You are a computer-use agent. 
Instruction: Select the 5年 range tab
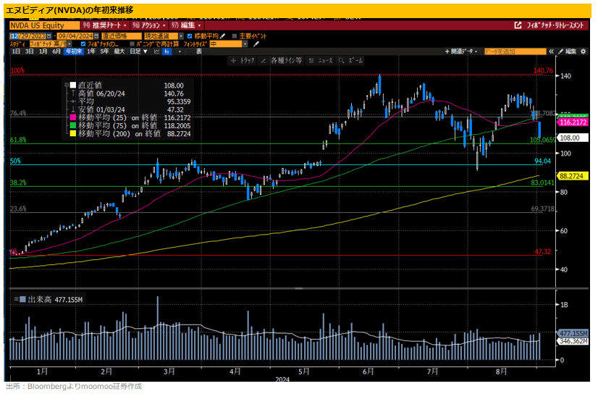104,51
